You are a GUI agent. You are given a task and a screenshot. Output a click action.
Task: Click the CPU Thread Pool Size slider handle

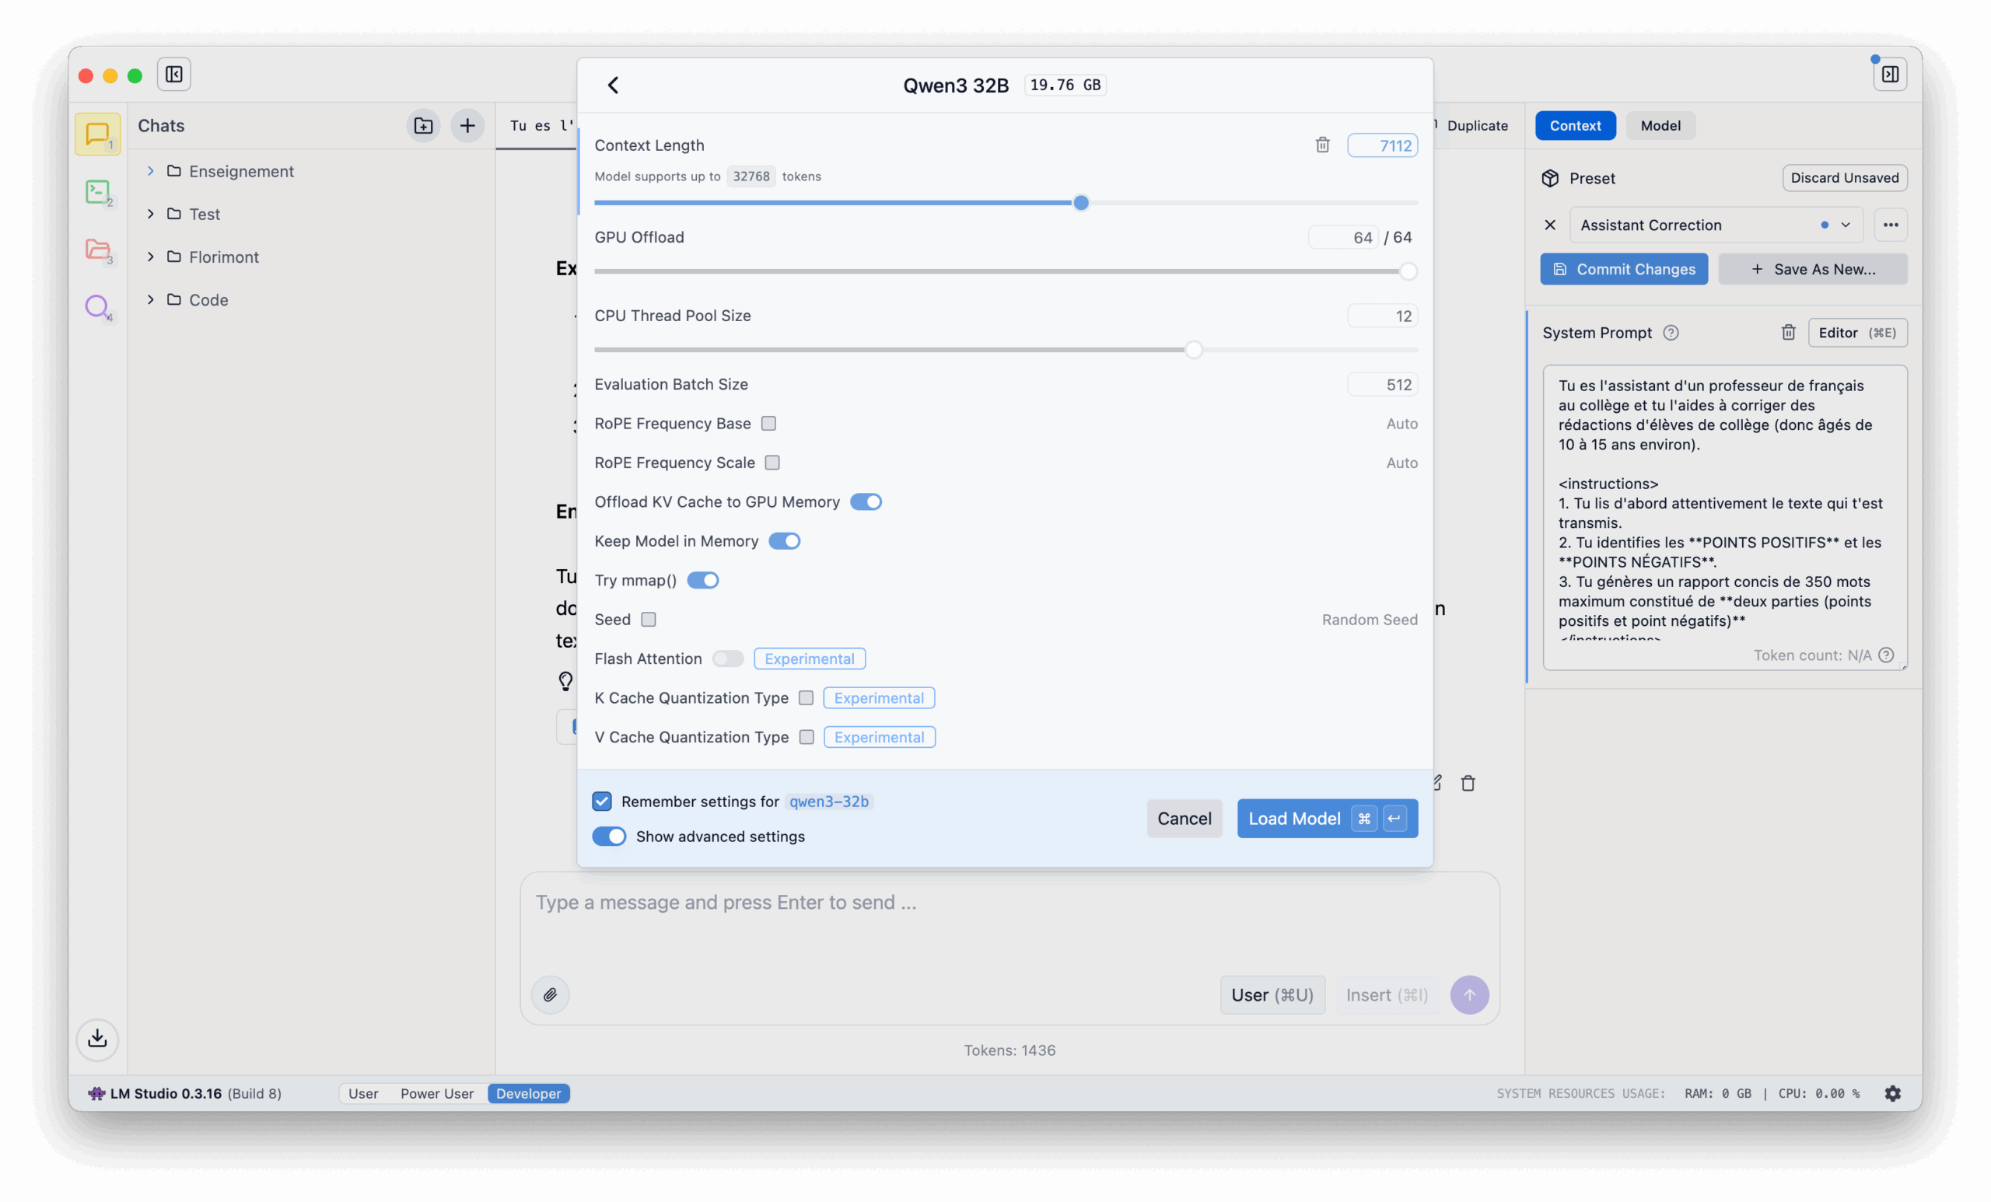pos(1194,350)
